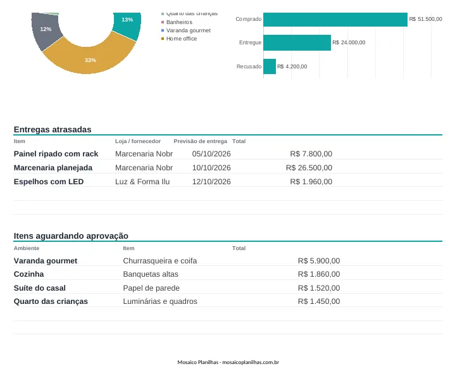Click the Recusado axis label
Screen dimensions: 455x378
(249, 66)
